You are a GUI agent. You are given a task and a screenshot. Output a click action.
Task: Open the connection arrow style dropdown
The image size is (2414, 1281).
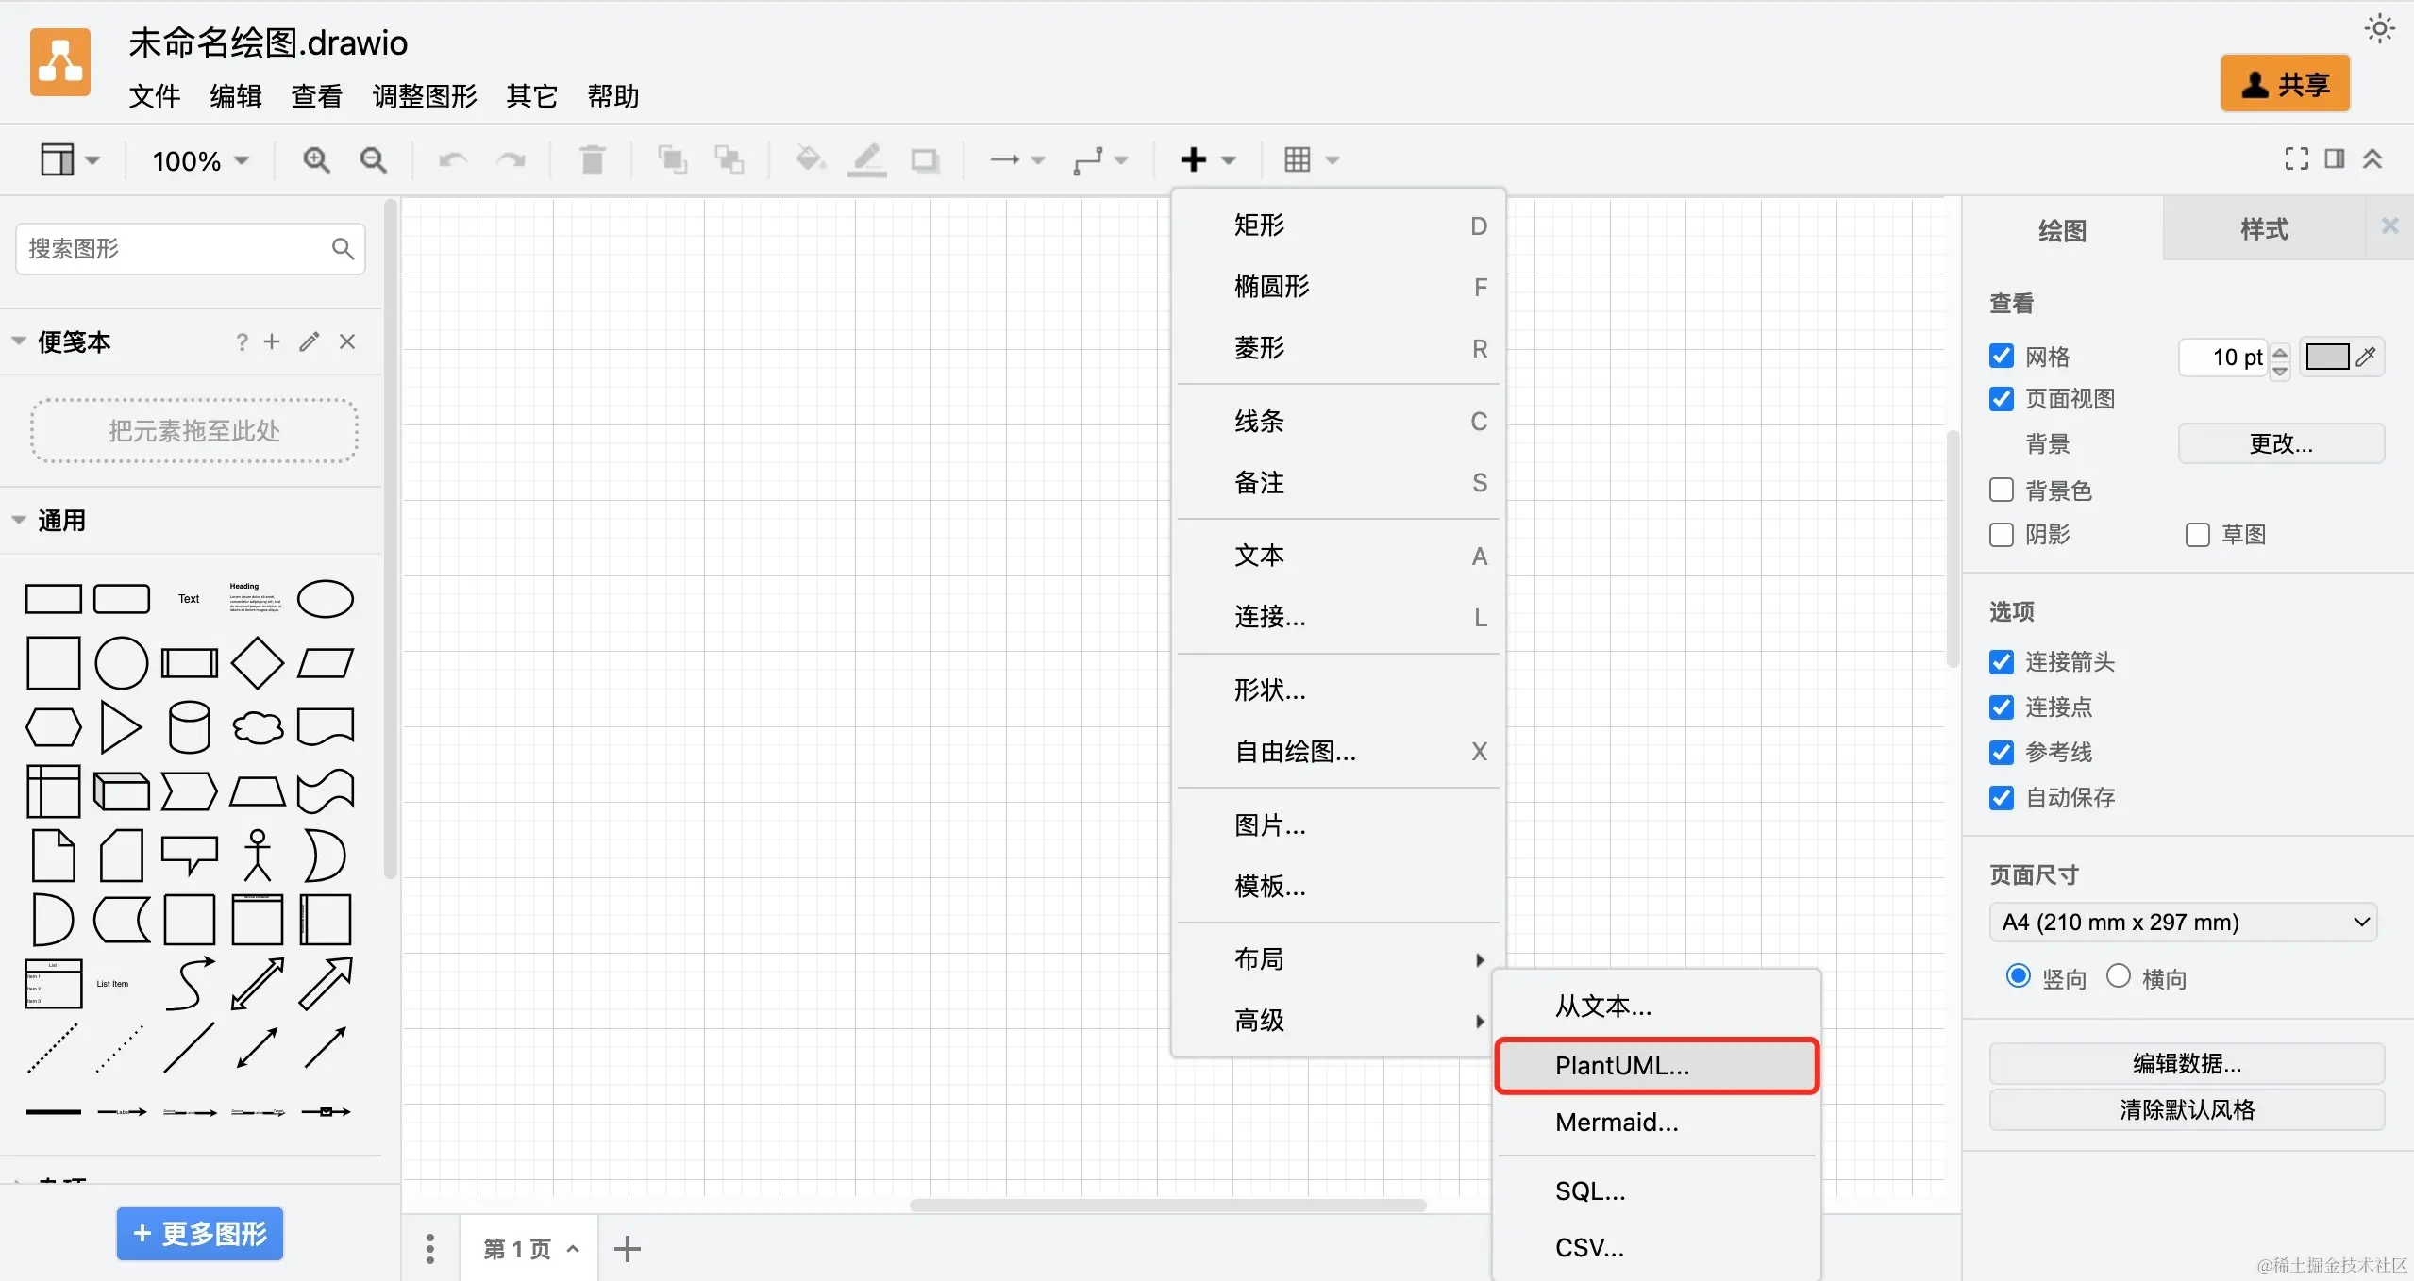click(x=1017, y=160)
